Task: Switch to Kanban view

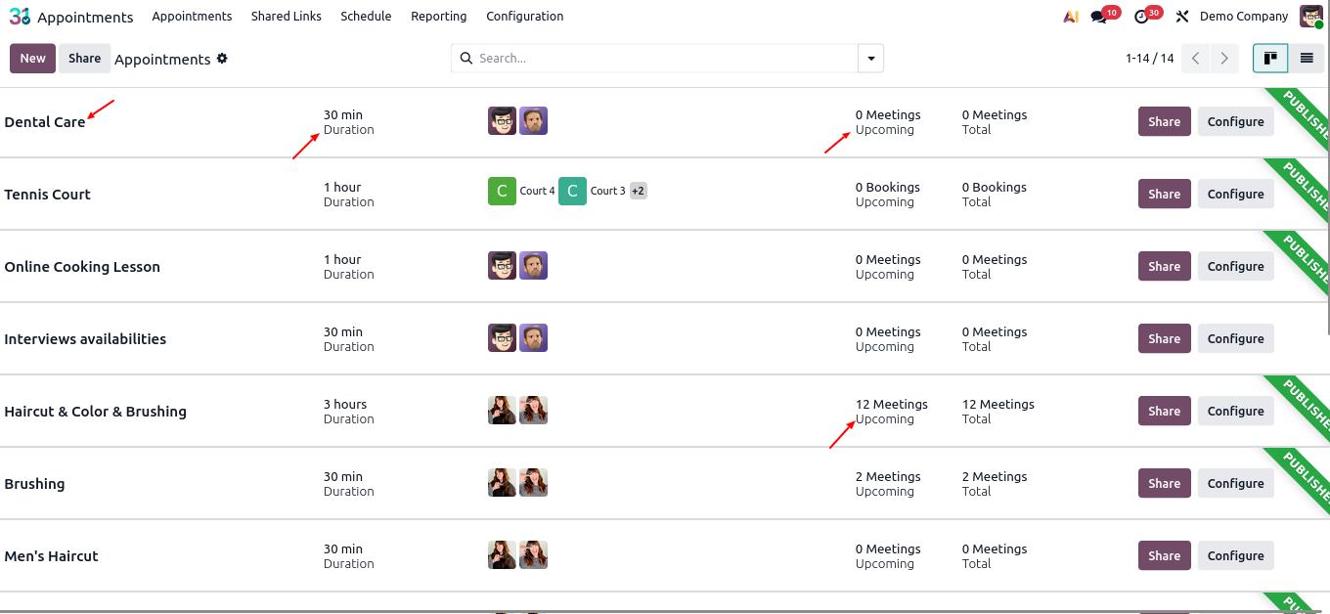Action: coord(1270,59)
